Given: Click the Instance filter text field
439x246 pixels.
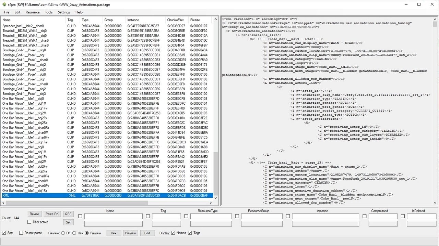Looking at the screenshot, I should (x=325, y=216).
